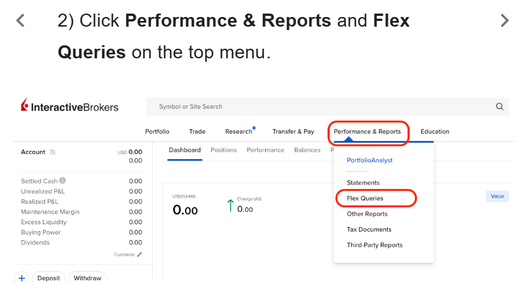Open the Research menu

coord(238,131)
